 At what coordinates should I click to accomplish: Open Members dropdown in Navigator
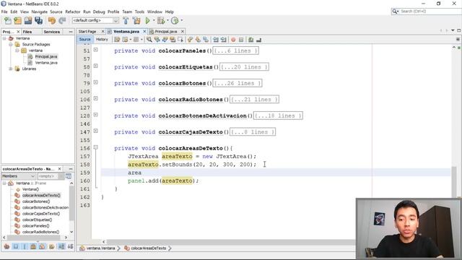pos(18,176)
